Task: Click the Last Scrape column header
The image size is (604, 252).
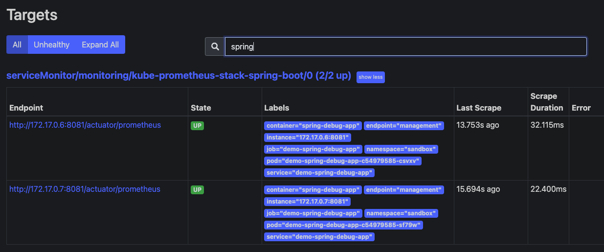Action: 478,108
